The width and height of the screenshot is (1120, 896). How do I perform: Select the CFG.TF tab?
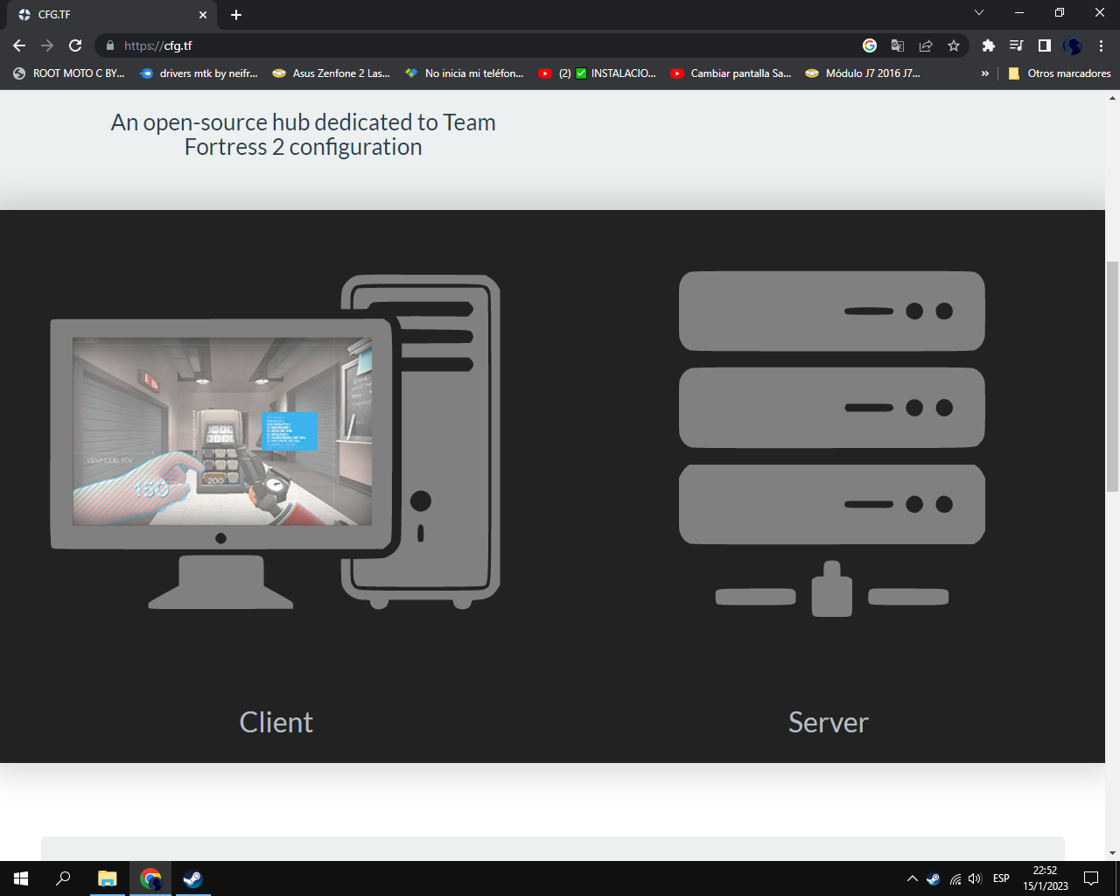(113, 15)
